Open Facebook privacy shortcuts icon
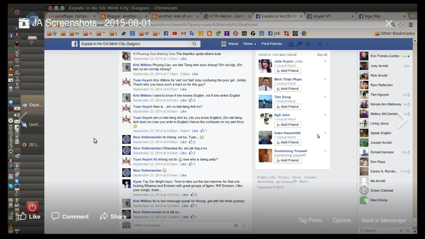The image size is (425, 239). [320, 44]
